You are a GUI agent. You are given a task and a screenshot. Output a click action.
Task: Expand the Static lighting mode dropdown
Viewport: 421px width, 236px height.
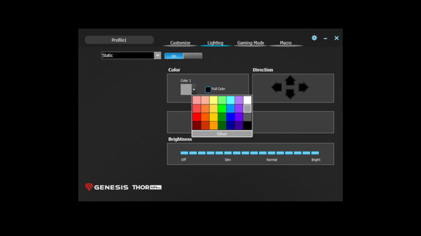click(157, 56)
